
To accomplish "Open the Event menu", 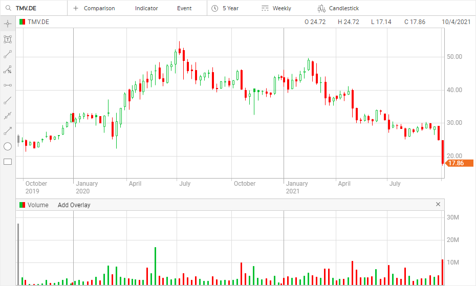I will coord(184,8).
